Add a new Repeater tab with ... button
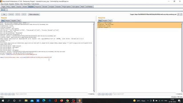The height and width of the screenshot is (103, 183). tap(6, 10)
